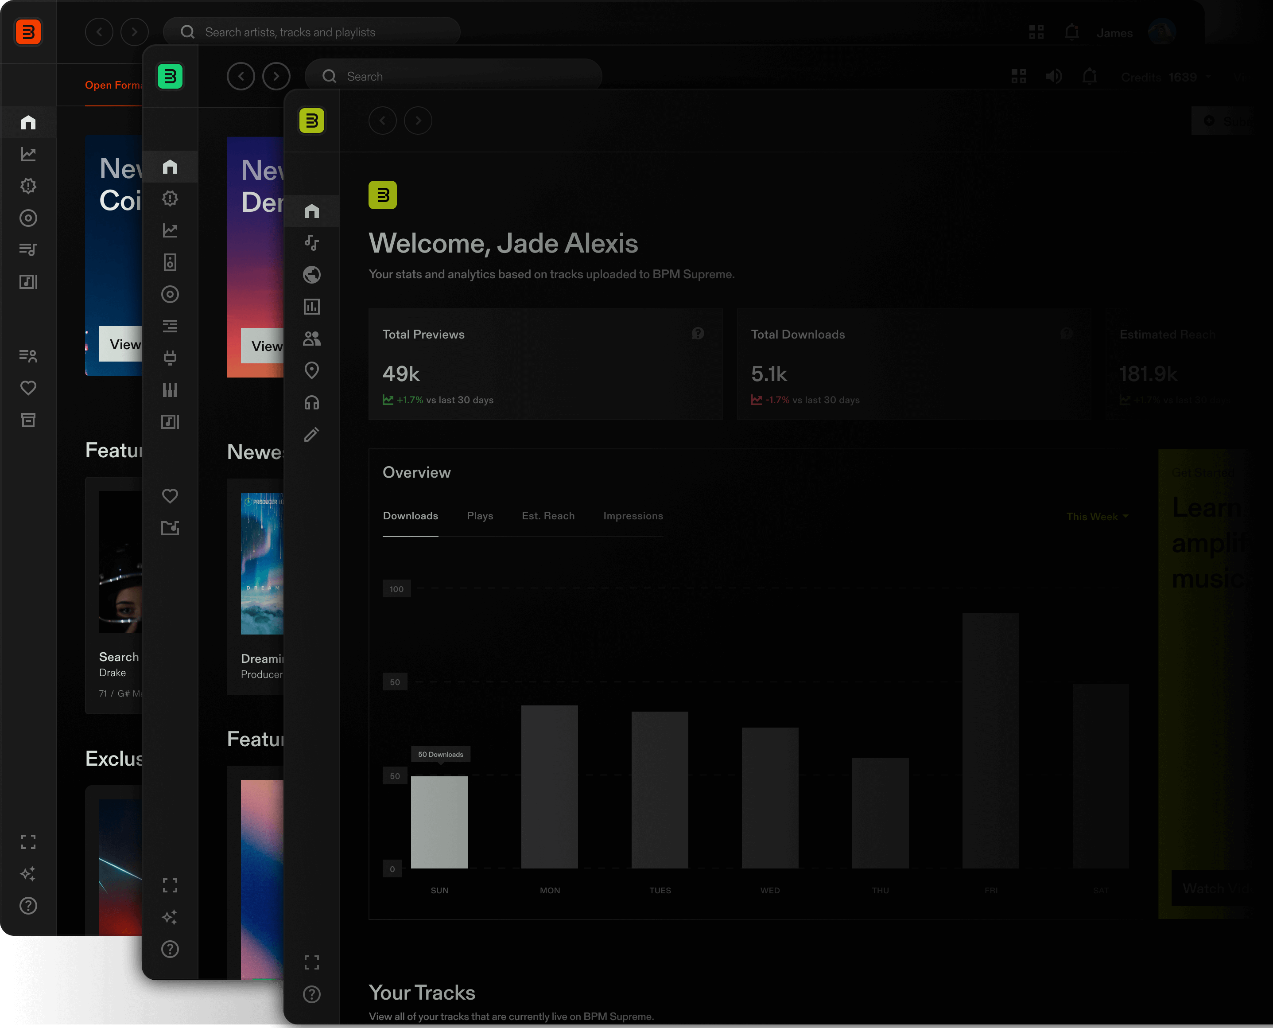Open the music library icon in middle sidebar
This screenshot has width=1273, height=1028.
(170, 422)
